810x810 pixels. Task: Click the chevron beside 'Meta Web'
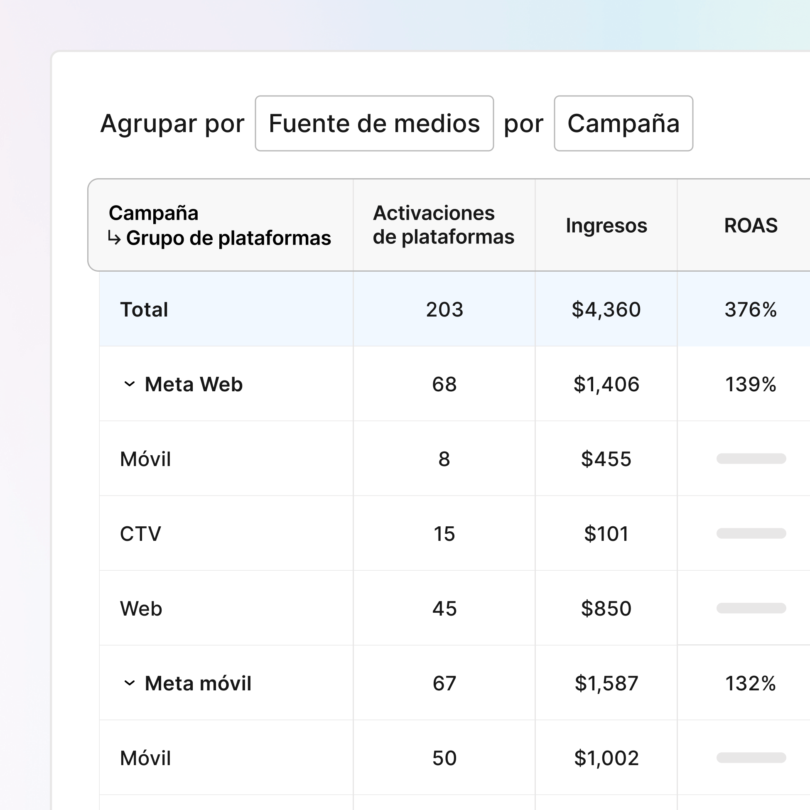pos(130,384)
